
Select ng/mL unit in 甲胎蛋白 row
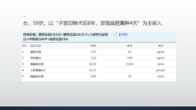point(161,58)
